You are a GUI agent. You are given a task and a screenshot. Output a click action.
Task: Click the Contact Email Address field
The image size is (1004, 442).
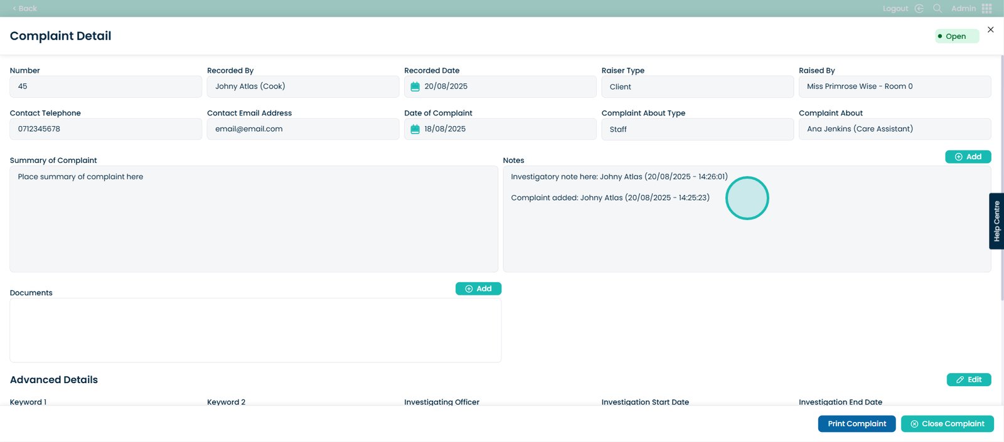(x=302, y=129)
